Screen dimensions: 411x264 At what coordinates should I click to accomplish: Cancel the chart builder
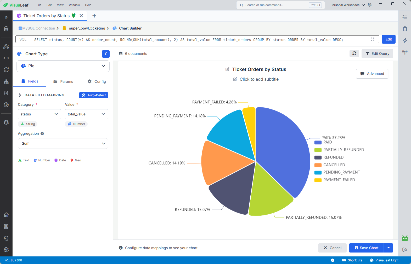point(332,248)
